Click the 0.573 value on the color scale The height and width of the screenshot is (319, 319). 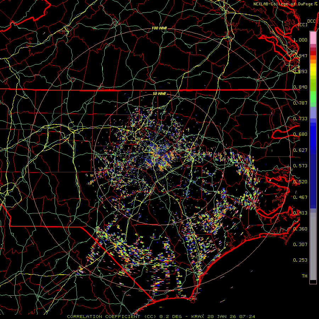click(x=300, y=166)
